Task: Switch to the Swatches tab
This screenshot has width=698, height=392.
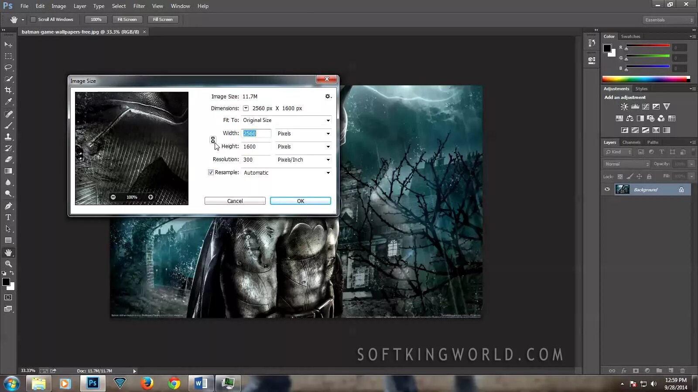Action: [x=630, y=37]
